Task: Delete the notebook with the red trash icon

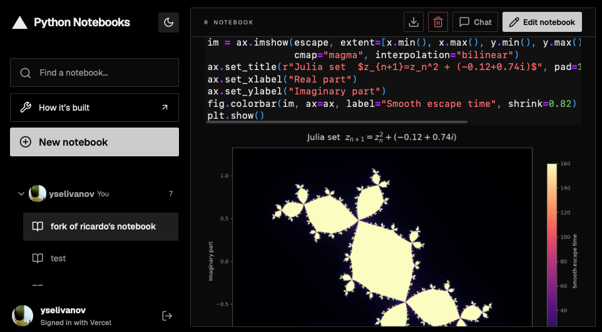Action: click(x=438, y=23)
